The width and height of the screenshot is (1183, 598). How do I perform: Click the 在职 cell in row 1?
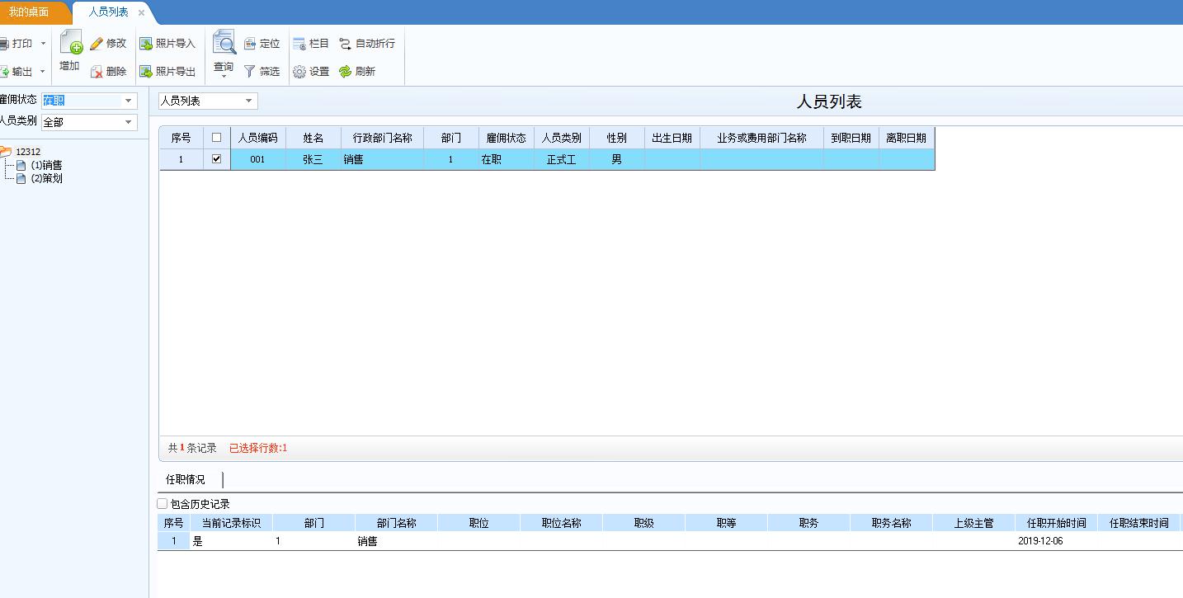tap(507, 159)
